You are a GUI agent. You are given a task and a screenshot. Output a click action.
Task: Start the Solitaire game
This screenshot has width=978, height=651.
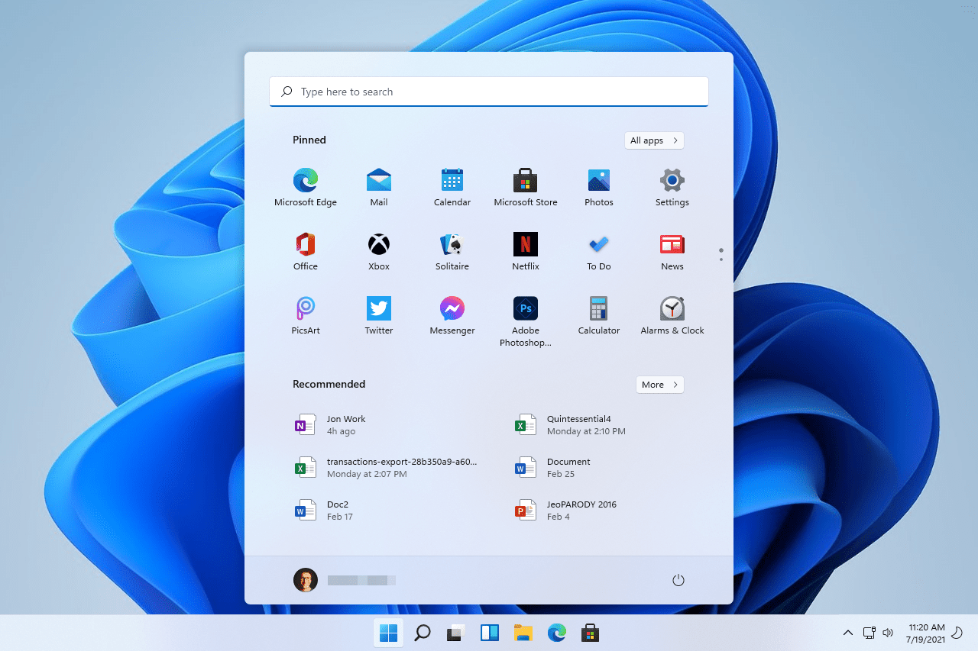click(452, 252)
